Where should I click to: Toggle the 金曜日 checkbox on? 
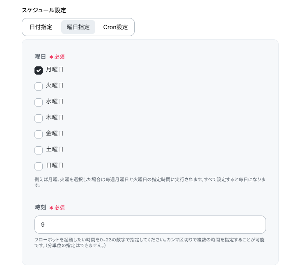(x=39, y=134)
